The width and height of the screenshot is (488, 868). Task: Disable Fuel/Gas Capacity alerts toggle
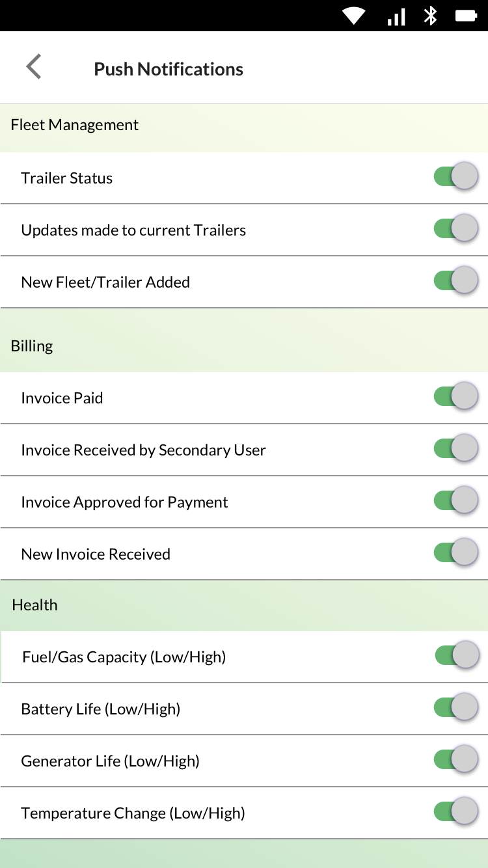tap(457, 655)
